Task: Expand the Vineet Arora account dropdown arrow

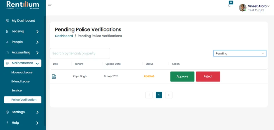Action: point(268,6)
